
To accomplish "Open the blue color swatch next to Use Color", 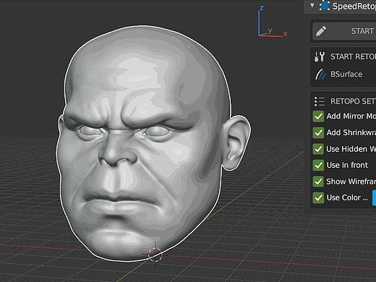I will (374, 198).
